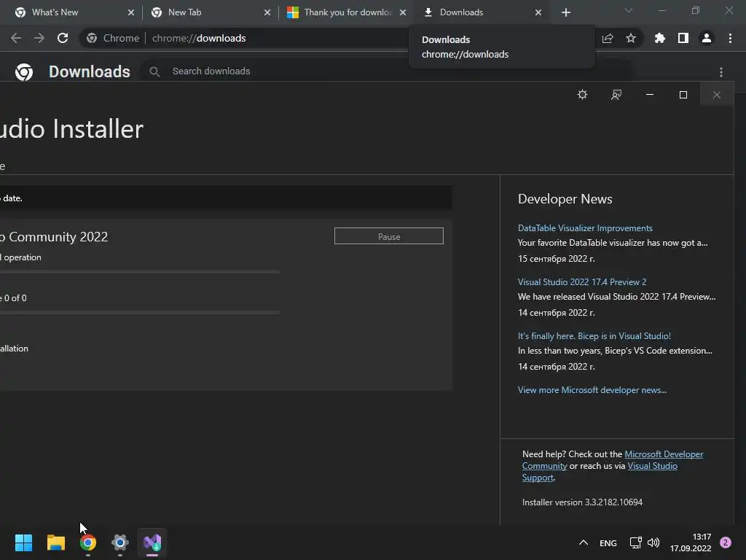Restore down the Chrome window
The image size is (746, 560).
click(696, 10)
